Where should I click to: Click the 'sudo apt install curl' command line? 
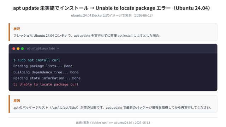[37, 60]
